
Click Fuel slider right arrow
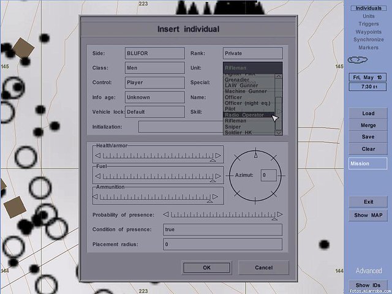[x=218, y=176]
